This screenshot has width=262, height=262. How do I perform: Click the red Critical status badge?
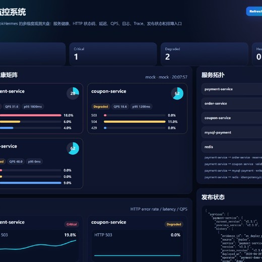tap(72, 224)
